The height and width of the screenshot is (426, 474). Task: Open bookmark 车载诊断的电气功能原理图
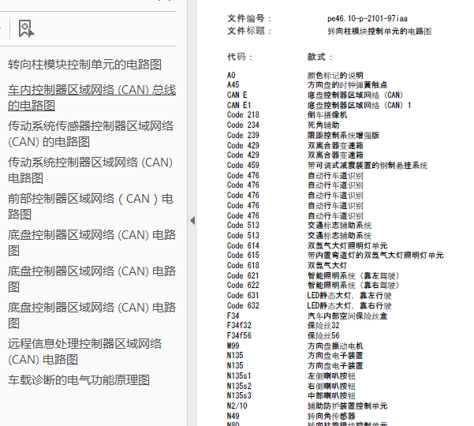(x=79, y=380)
